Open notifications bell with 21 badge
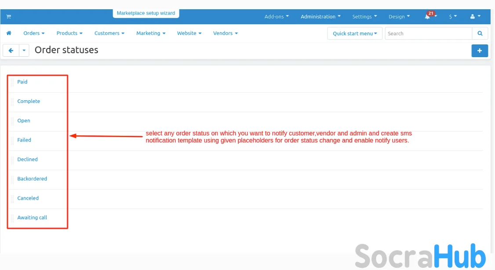 (430, 16)
